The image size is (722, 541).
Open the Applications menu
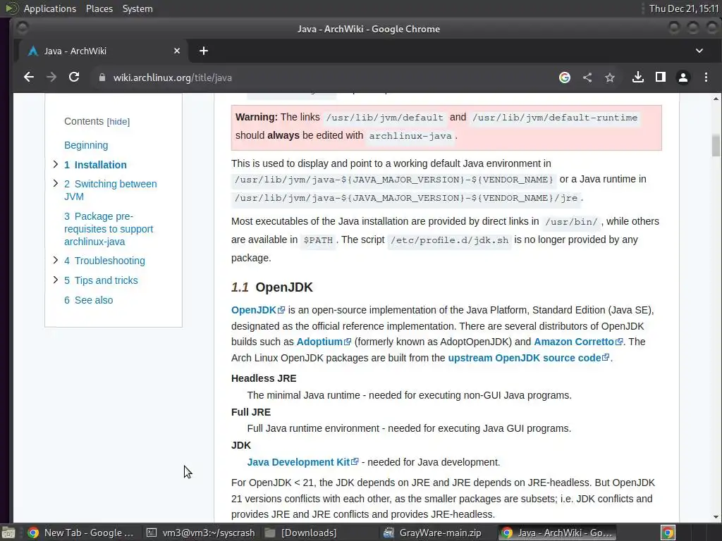point(50,8)
